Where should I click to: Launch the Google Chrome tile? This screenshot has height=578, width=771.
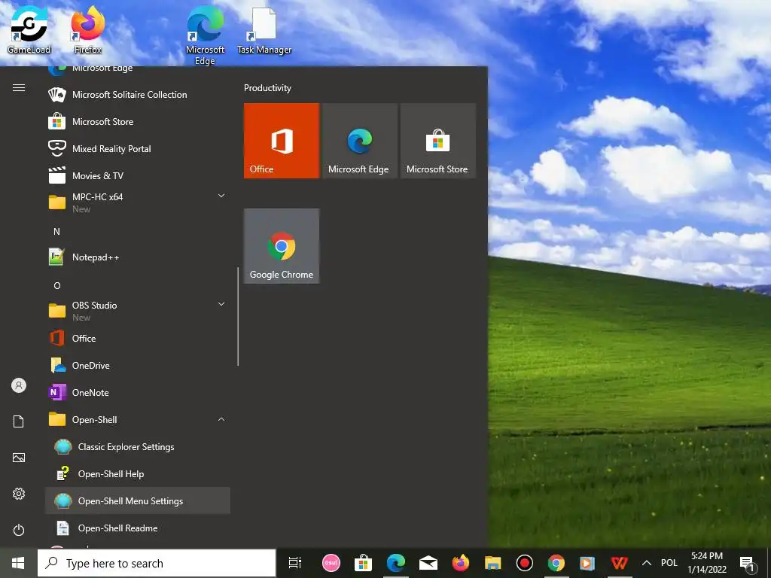click(282, 246)
